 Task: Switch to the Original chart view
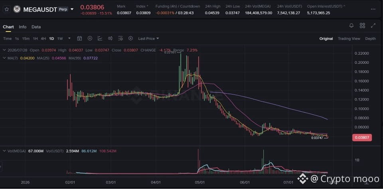[x=326, y=39]
